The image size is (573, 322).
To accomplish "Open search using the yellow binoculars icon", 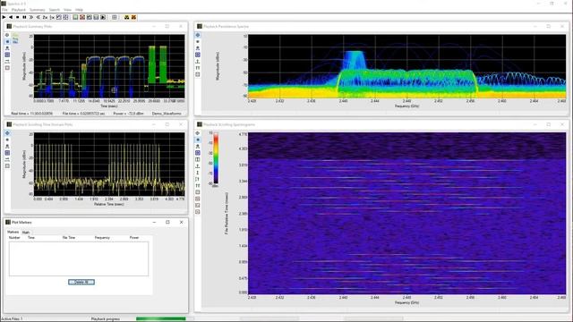I will (x=127, y=17).
